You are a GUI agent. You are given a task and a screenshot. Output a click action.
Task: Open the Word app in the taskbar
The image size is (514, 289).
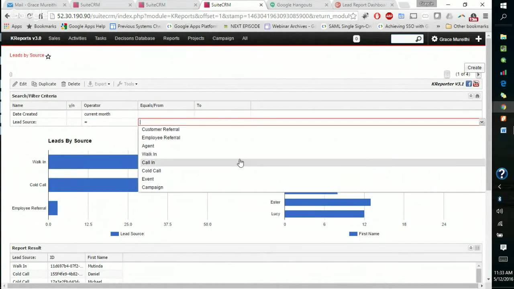[x=503, y=130]
